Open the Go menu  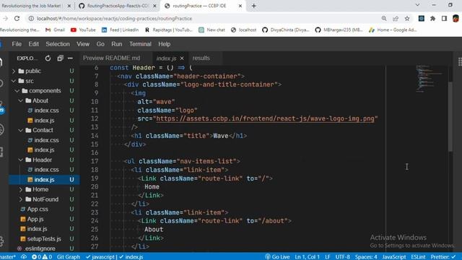[x=100, y=44]
